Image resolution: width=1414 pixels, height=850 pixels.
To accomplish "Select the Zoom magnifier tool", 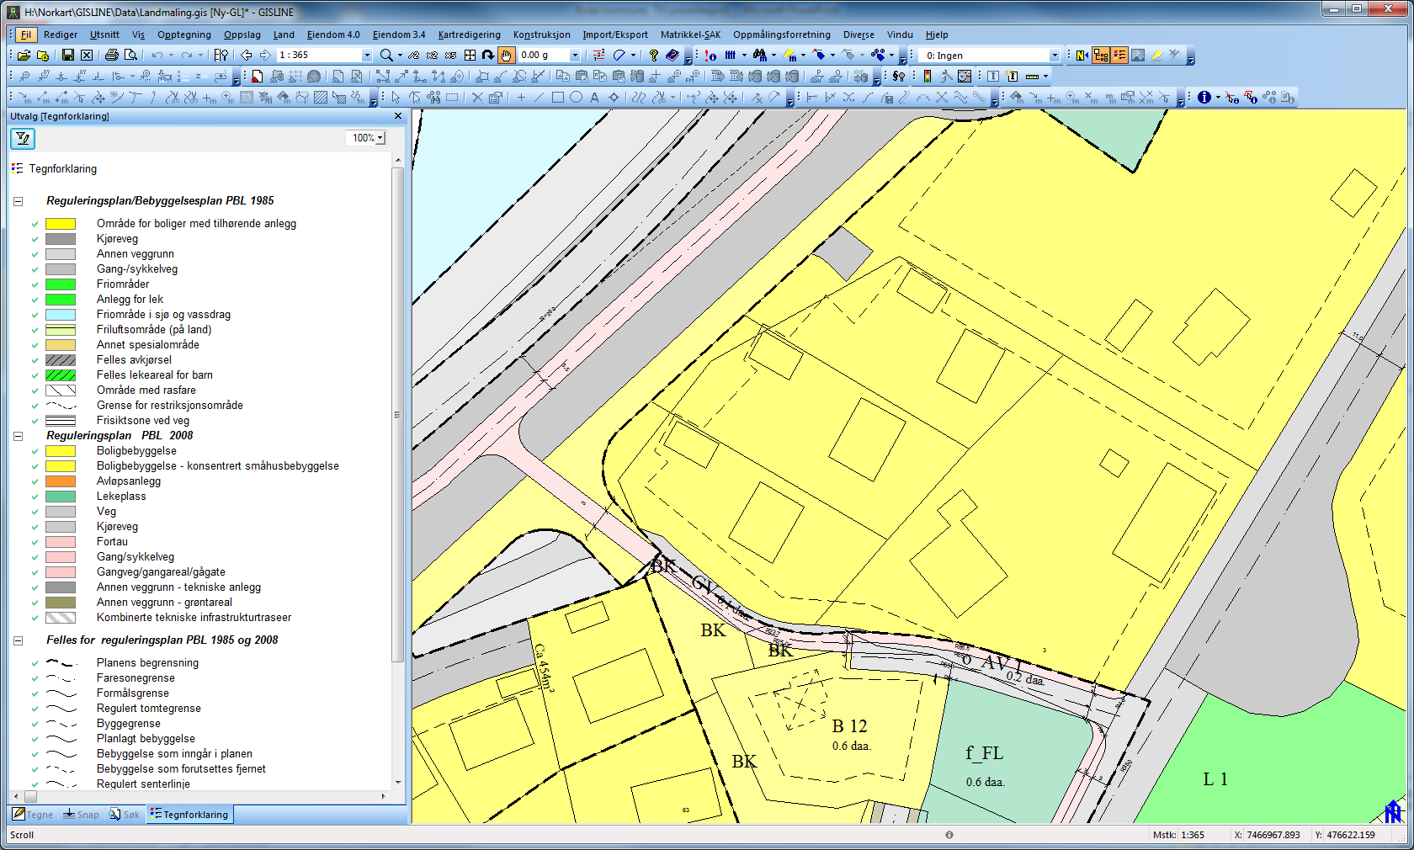I will (386, 55).
